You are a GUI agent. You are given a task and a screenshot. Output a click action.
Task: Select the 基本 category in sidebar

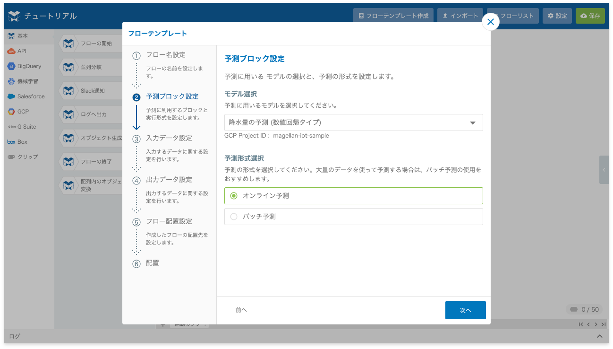[x=29, y=36]
